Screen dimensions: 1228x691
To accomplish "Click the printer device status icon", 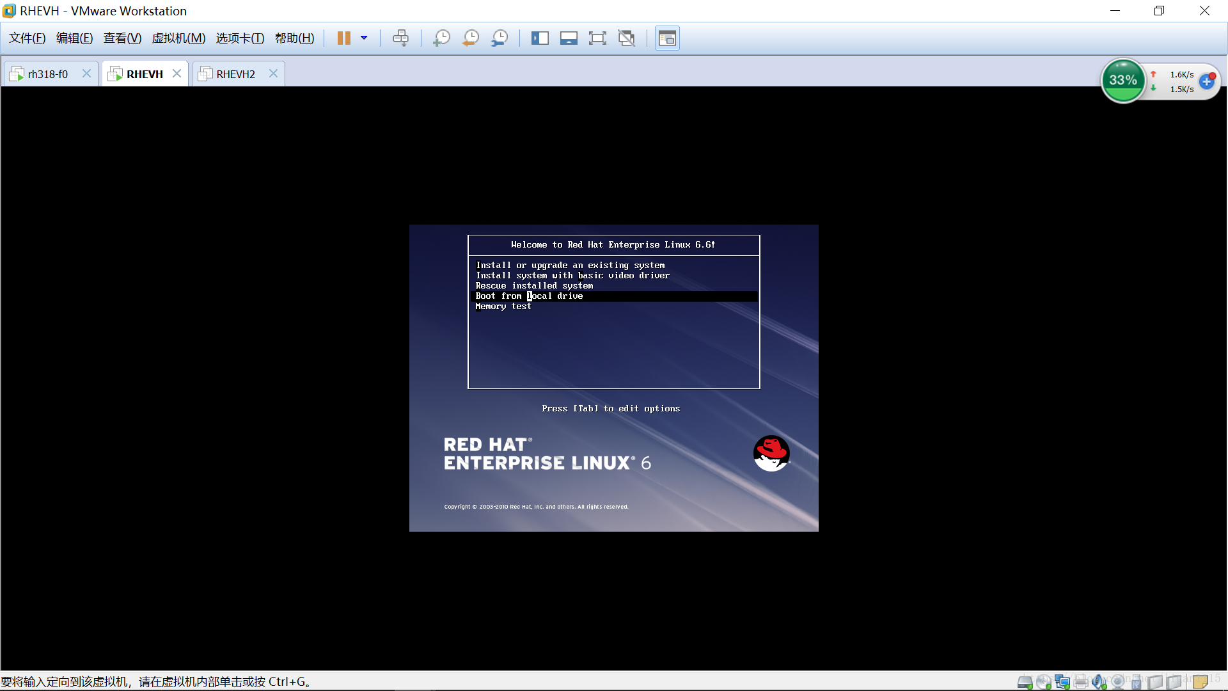I will [x=1081, y=682].
